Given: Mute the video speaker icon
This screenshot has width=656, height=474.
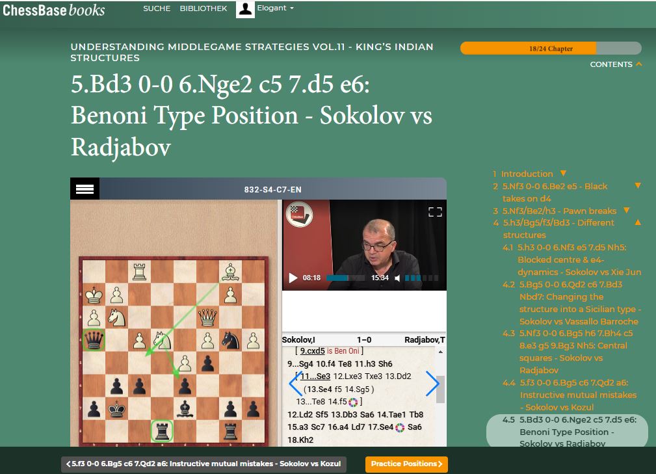Looking at the screenshot, I should (x=396, y=278).
